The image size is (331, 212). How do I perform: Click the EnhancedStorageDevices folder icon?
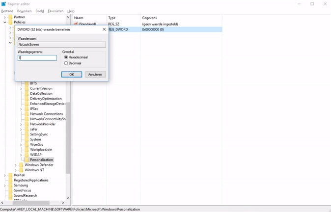click(27, 104)
